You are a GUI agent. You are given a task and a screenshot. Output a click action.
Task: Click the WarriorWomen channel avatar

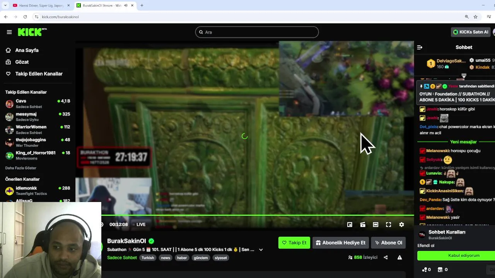tap(9, 129)
